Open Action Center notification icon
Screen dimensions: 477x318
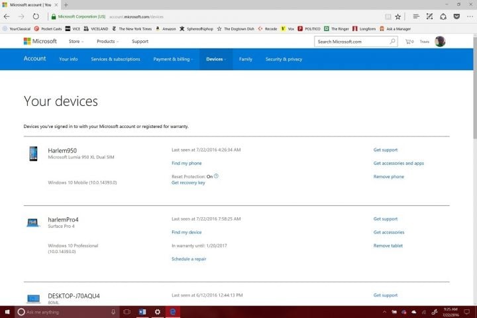coord(466,312)
